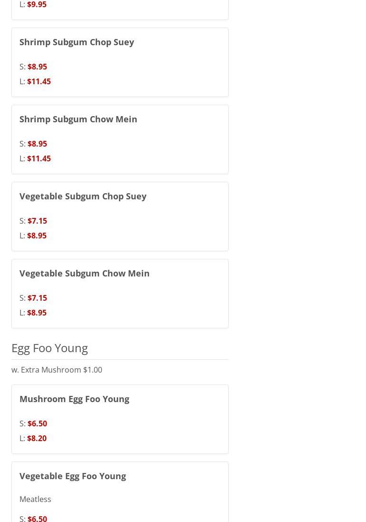Click the Extra Mushroom $1.00 note
This screenshot has height=522, width=366.
(57, 370)
